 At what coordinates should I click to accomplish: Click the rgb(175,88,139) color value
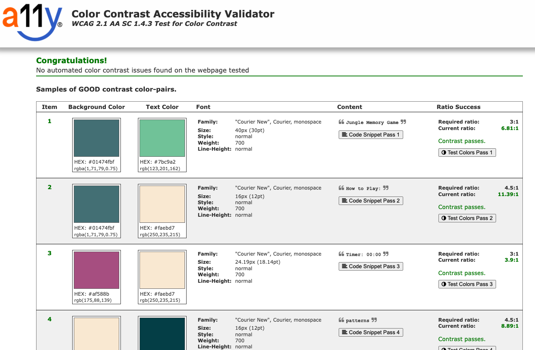(93, 301)
